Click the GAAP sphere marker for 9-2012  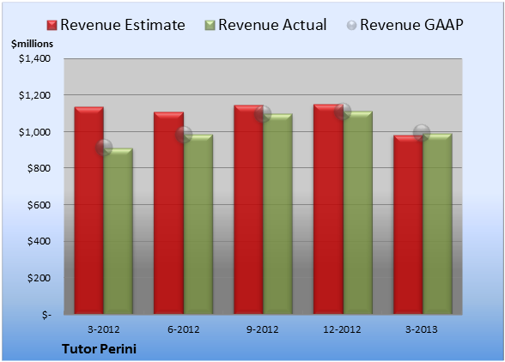(263, 114)
